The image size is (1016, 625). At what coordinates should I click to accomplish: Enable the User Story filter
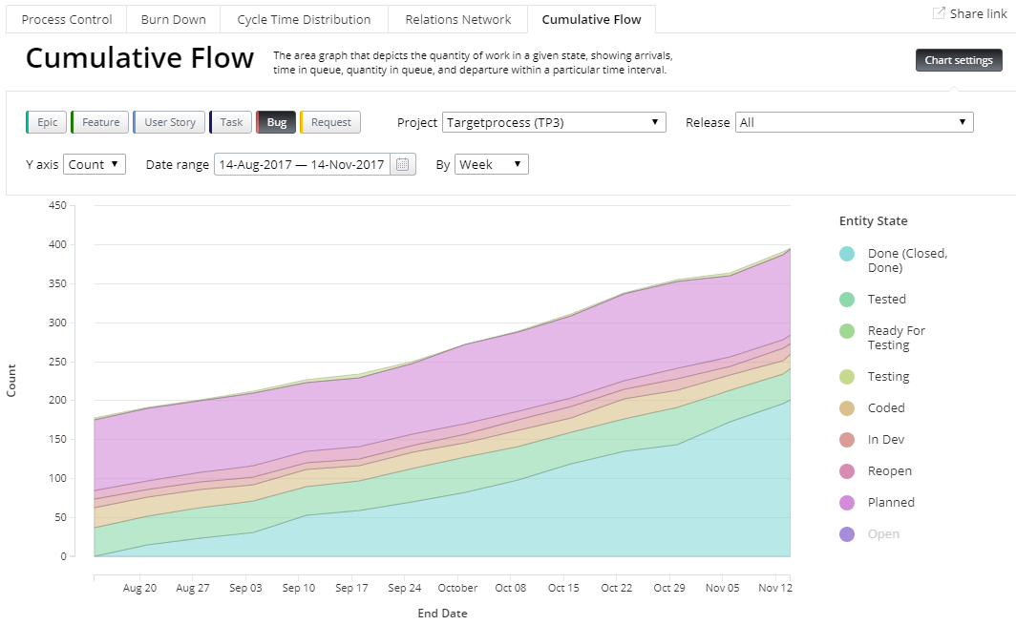pos(169,122)
